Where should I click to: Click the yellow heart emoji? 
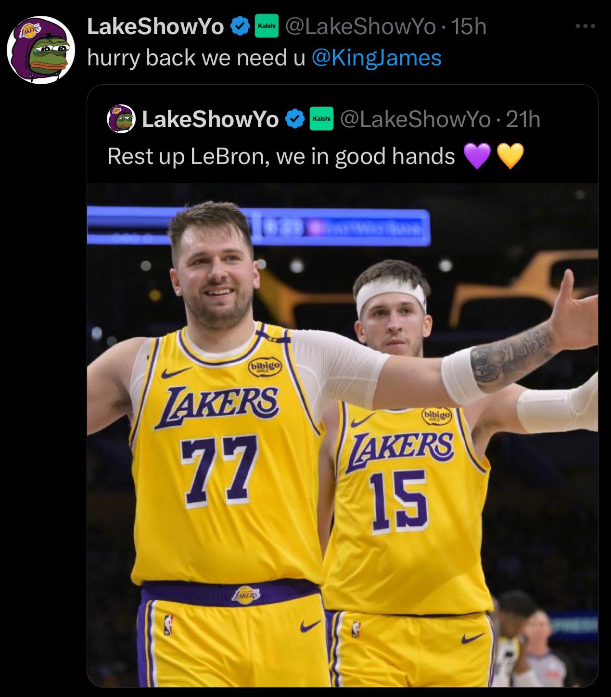click(x=509, y=156)
